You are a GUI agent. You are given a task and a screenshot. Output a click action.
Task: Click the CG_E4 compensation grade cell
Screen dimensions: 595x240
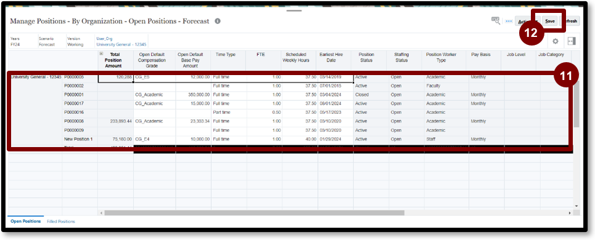154,139
